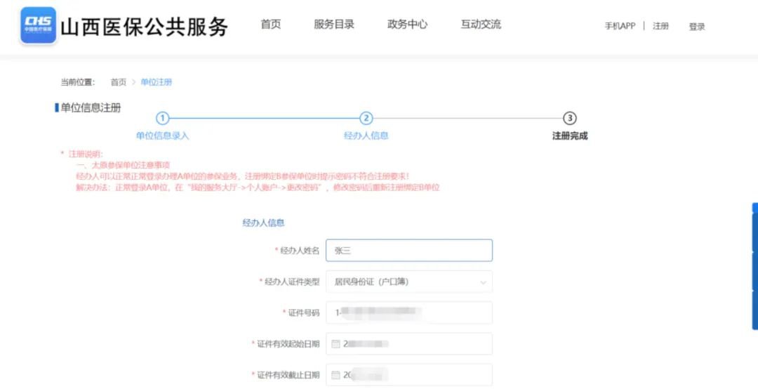Screen dimensions: 758x389
Task: Open calendar icon for 截止日期
Action: tap(336, 375)
